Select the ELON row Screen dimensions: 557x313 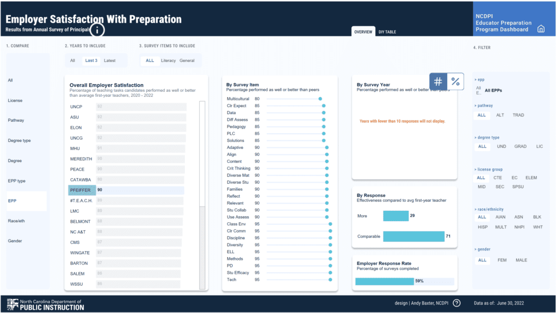pos(127,127)
